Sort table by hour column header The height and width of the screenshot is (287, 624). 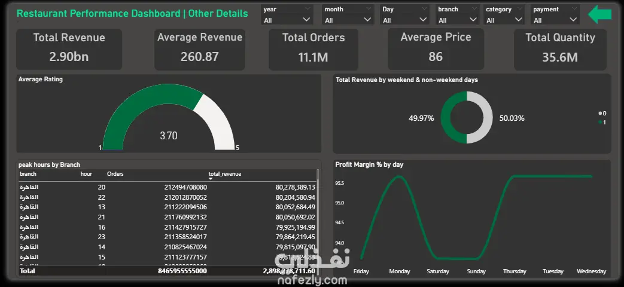[86, 174]
